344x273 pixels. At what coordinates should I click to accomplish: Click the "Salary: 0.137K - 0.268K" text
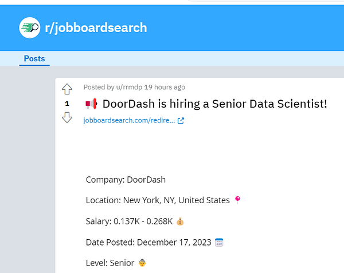(x=130, y=221)
